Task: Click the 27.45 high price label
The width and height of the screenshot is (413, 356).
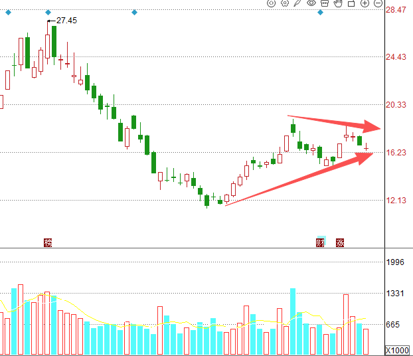Action: [66, 21]
